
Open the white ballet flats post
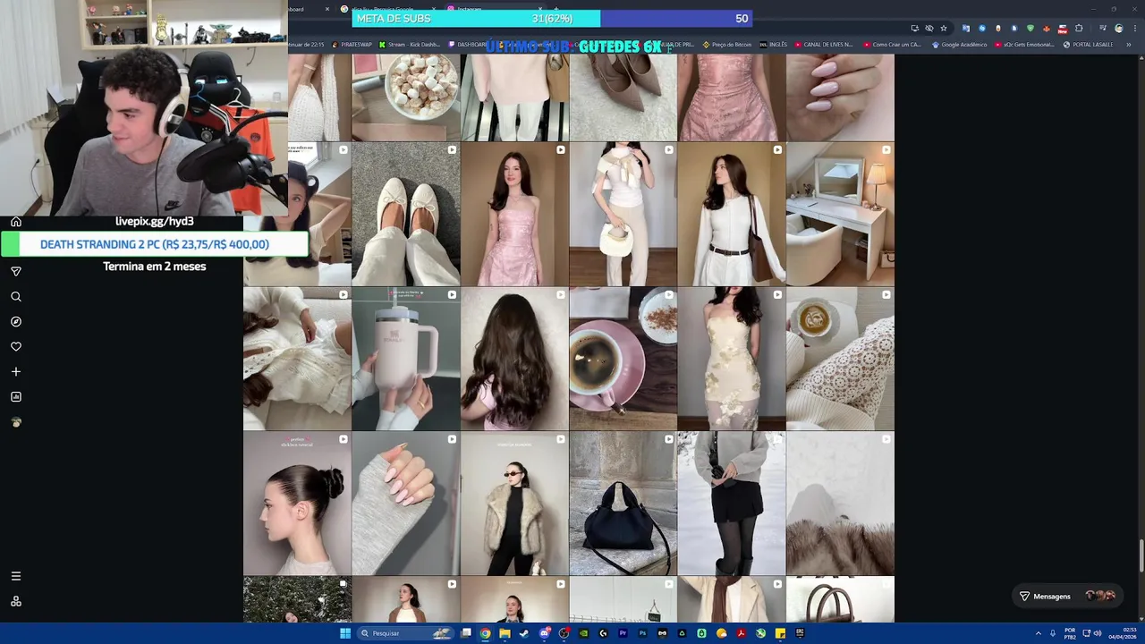pos(405,214)
